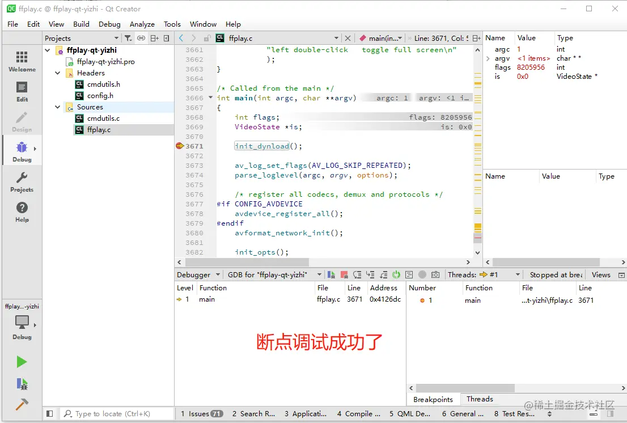Switch to Debug mode with bug icon
Screen dimensions: 627x423
pyautogui.click(x=22, y=151)
